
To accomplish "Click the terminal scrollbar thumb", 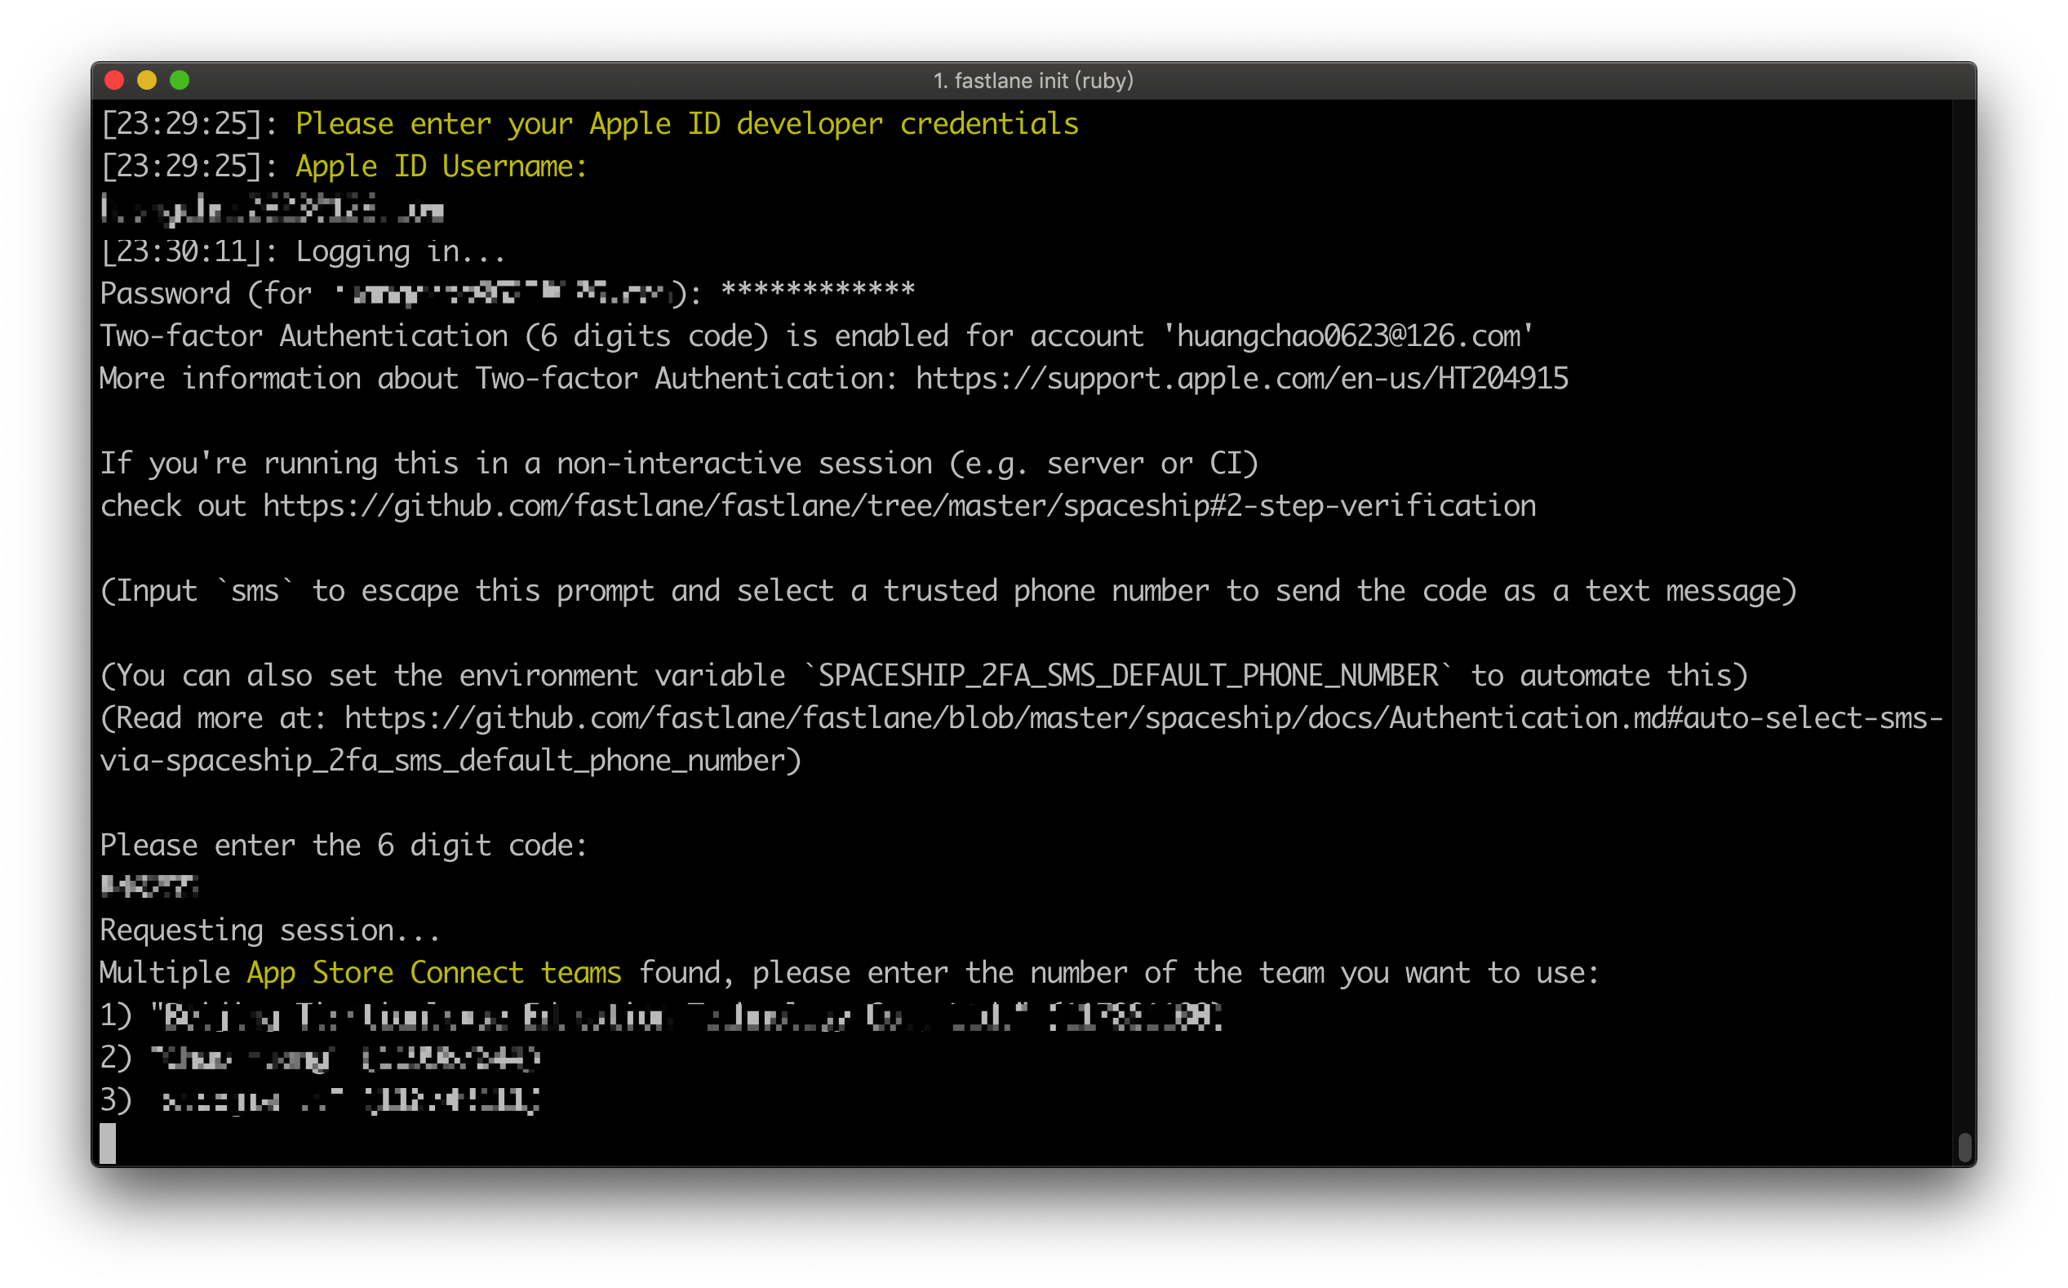I will pos(1965,1148).
